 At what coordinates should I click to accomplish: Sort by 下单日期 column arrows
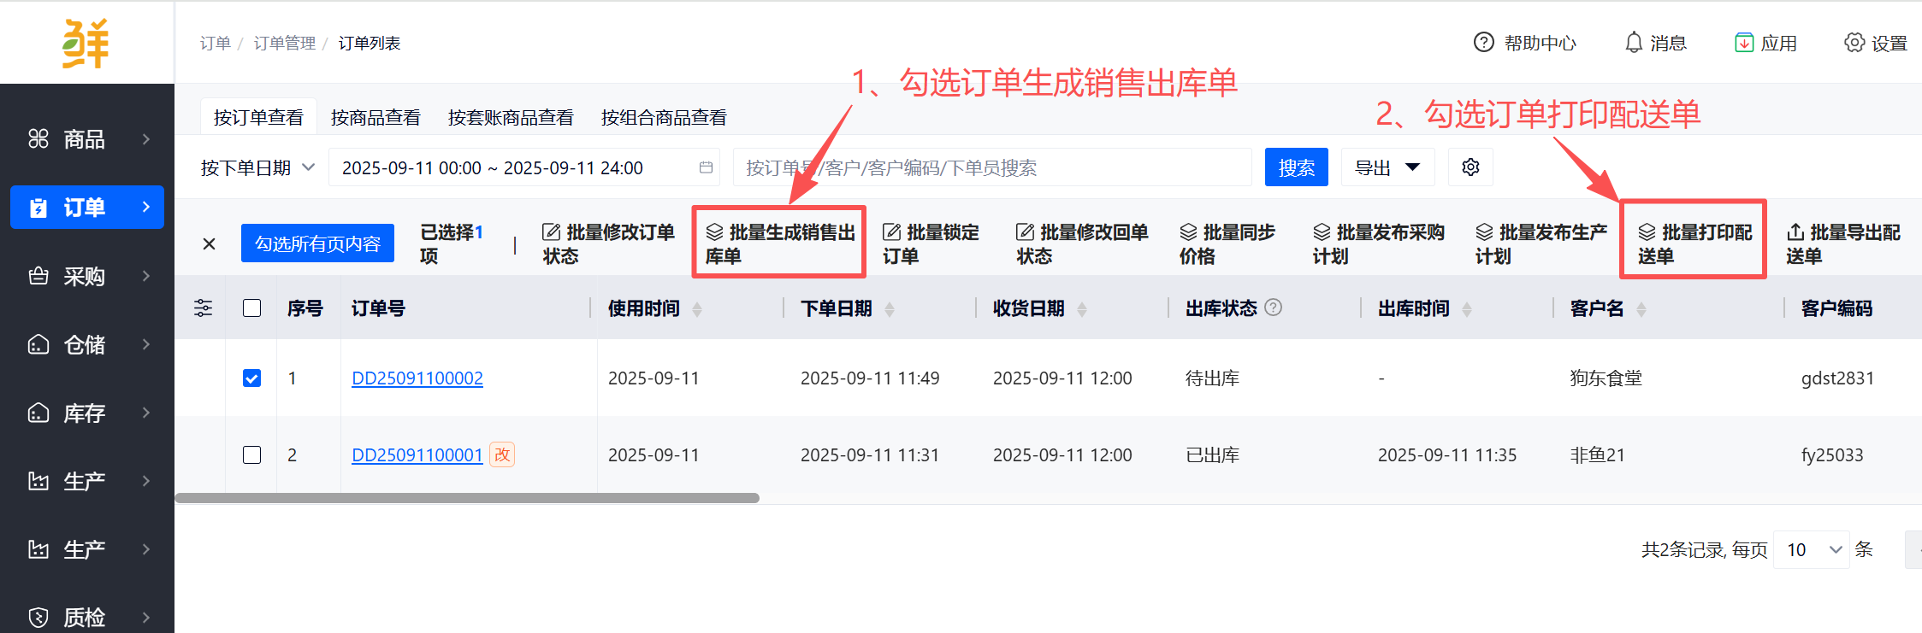[x=890, y=309]
